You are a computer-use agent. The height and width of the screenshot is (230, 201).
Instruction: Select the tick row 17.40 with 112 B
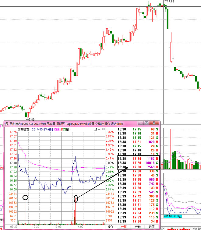pyautogui.click(x=138, y=209)
